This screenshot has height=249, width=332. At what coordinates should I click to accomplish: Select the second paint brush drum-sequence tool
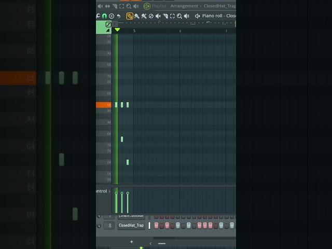[144, 16]
